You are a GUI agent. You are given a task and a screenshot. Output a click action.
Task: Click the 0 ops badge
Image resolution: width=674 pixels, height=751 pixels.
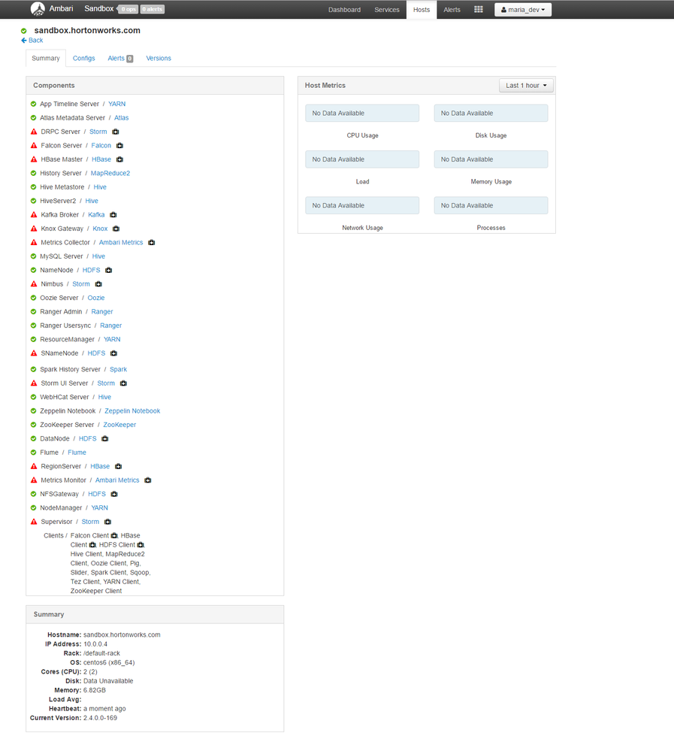click(x=128, y=9)
